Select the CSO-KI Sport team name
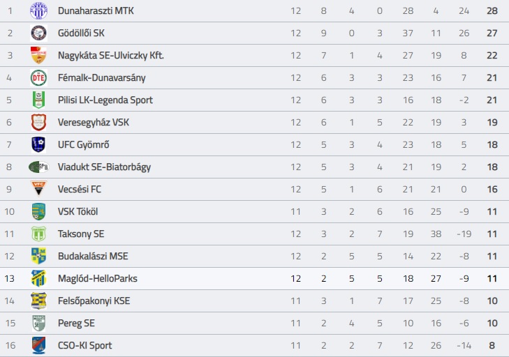The image size is (509, 357). [x=84, y=346]
